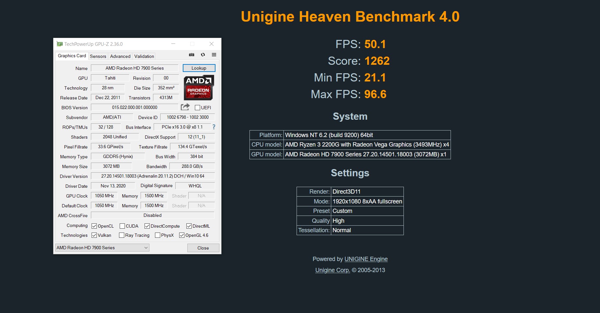Click the Pixel Fillrate 33.6 GPixel/s field
This screenshot has width=600, height=313.
click(x=111, y=147)
